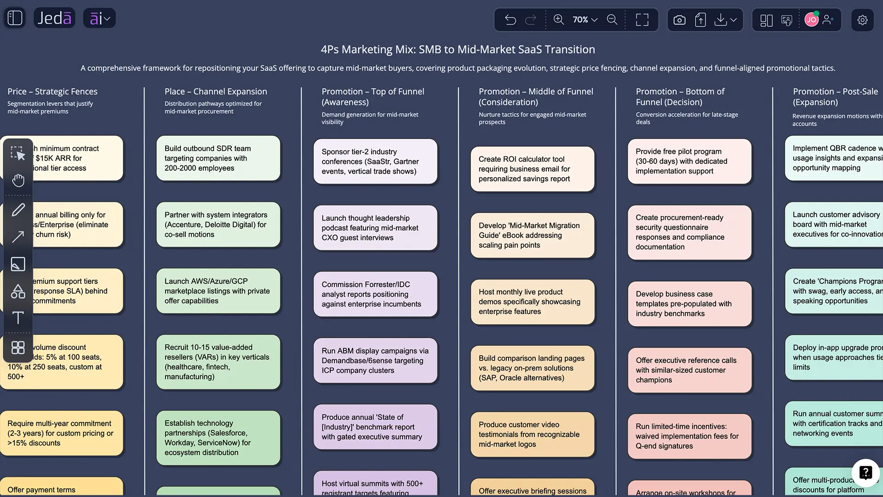The image size is (883, 497).
Task: Select the 'Partner with system integrators' card
Action: coord(218,225)
